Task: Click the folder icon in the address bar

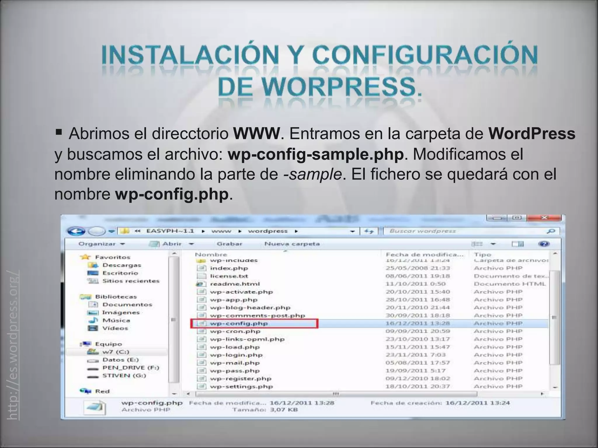Action: point(125,231)
